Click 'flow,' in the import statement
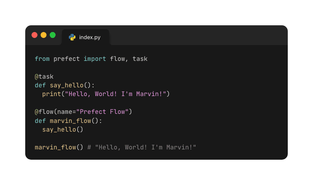313x185 pixels. pos(119,59)
